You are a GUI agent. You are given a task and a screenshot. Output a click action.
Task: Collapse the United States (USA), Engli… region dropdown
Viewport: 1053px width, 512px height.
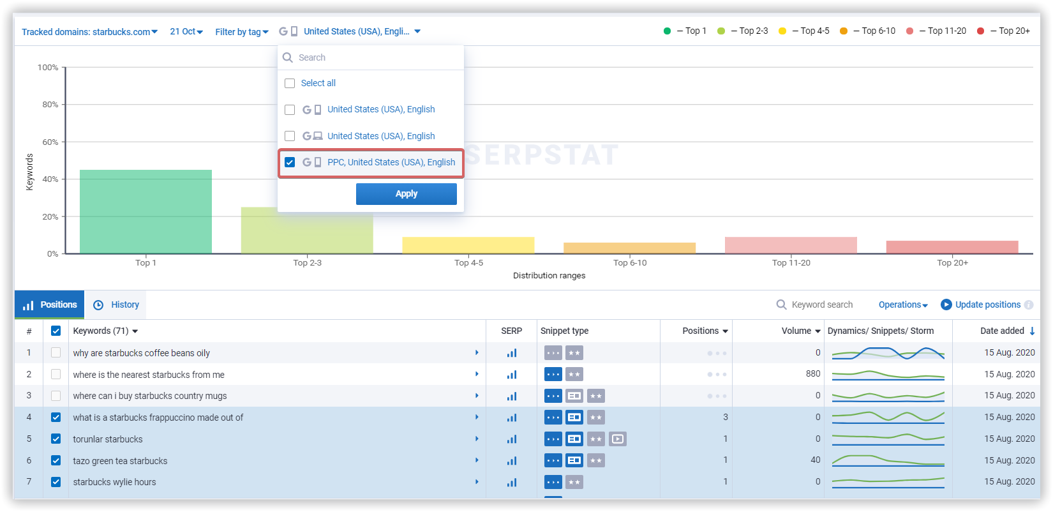[x=362, y=31]
